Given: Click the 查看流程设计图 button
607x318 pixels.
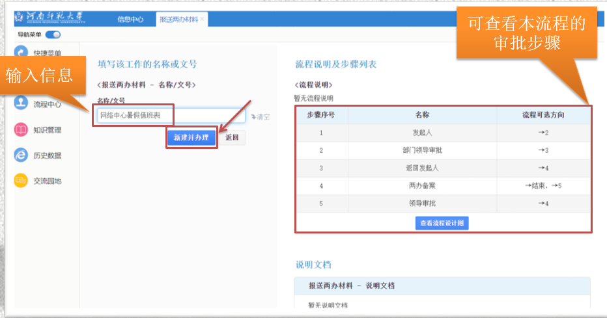Looking at the screenshot, I should 442,222.
